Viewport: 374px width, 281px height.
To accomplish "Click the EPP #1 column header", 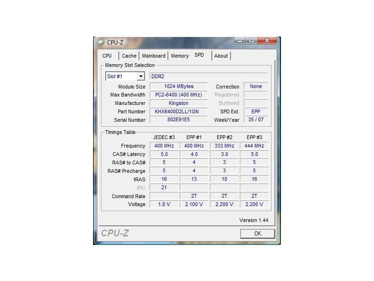I will click(x=194, y=137).
